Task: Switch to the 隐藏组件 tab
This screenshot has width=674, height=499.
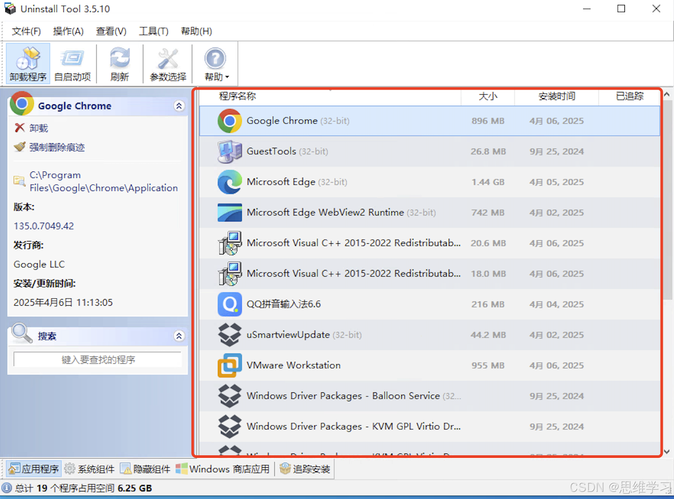Action: pyautogui.click(x=145, y=469)
